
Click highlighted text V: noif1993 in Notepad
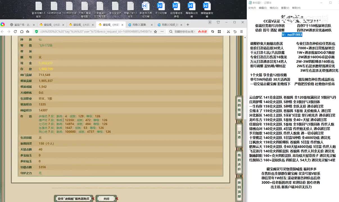click(x=292, y=35)
